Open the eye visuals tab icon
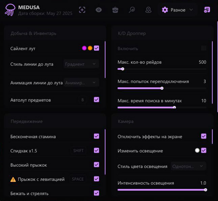This screenshot has height=201, width=218. click(99, 10)
